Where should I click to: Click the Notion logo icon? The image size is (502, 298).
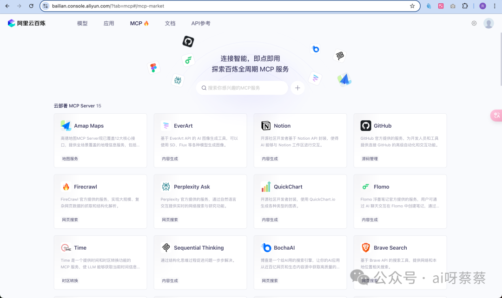266,126
